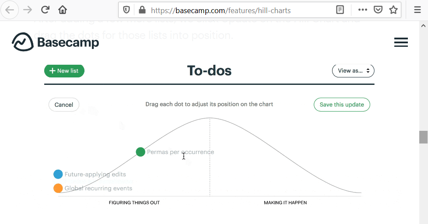Image resolution: width=428 pixels, height=224 pixels.
Task: Click the page vertical scrollbar thumb
Action: [423, 137]
